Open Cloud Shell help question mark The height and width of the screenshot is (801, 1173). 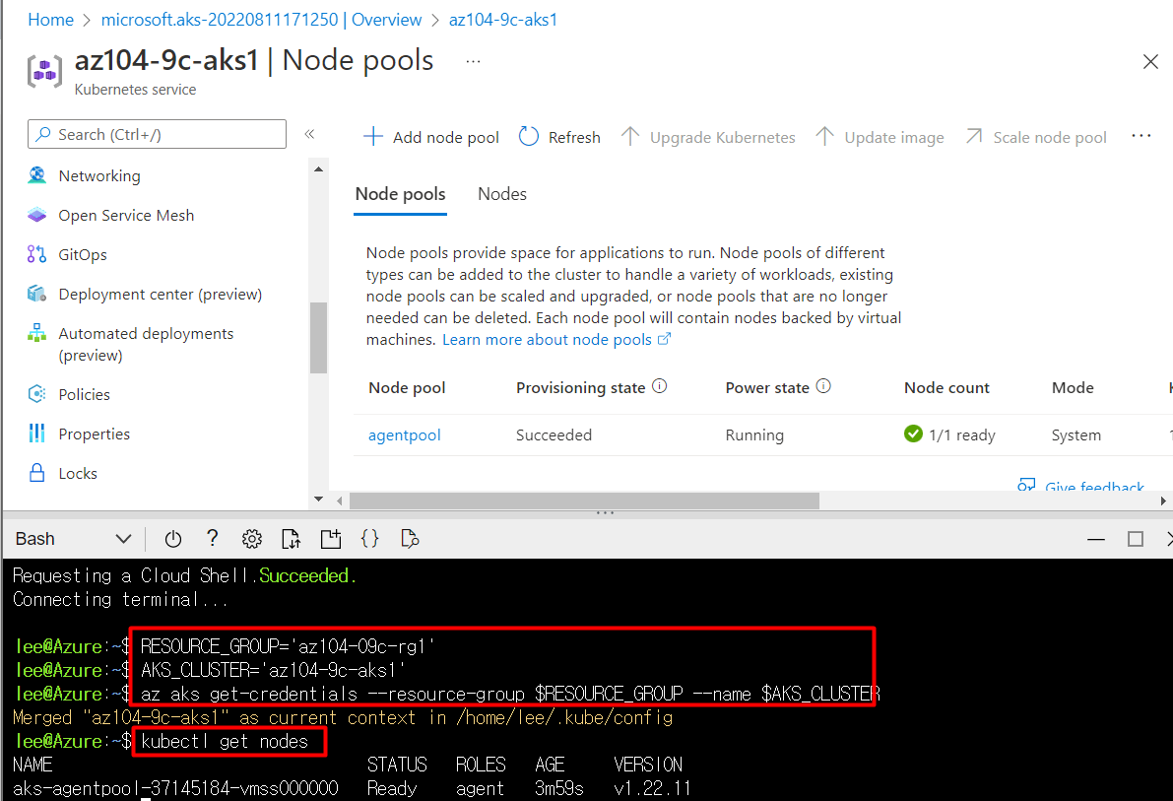click(x=213, y=538)
